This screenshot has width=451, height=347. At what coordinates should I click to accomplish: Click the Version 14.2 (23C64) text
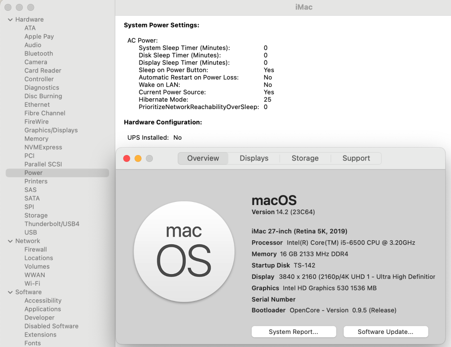tap(283, 212)
